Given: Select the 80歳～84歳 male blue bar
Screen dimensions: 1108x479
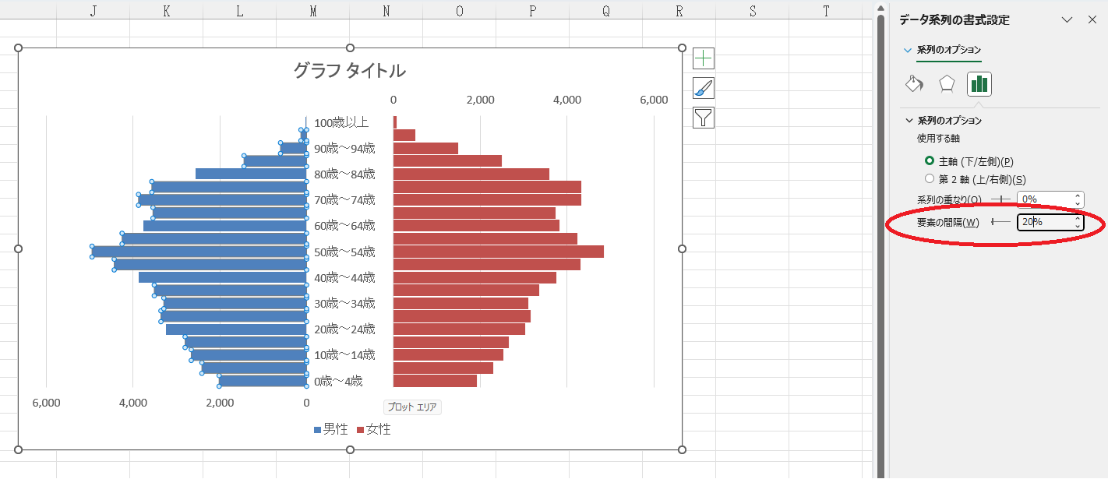Looking at the screenshot, I should pos(251,174).
